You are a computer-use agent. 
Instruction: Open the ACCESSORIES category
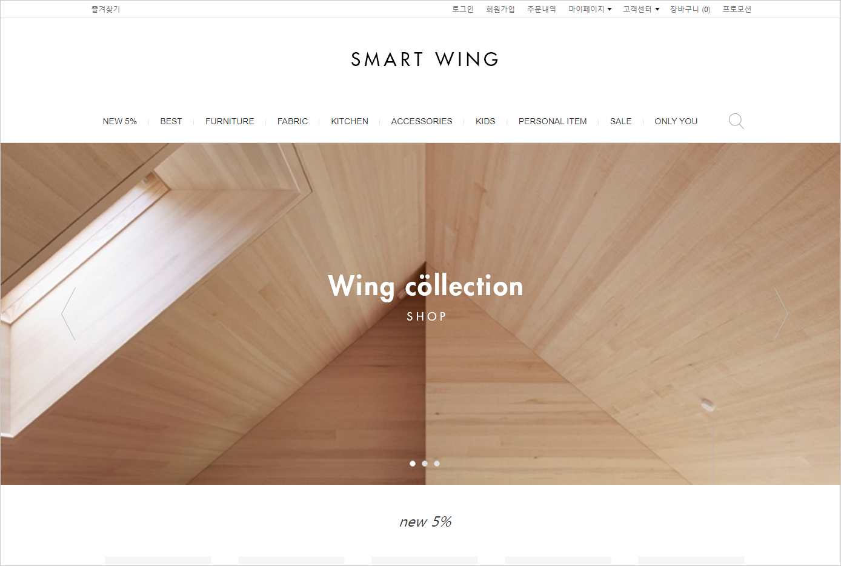[422, 121]
